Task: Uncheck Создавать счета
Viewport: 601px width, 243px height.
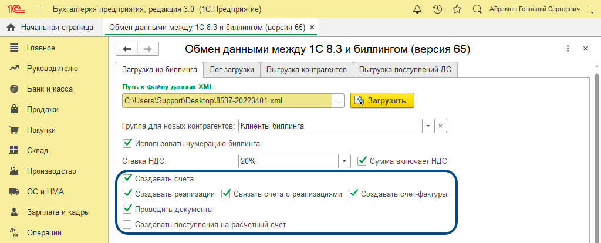Action: point(127,178)
